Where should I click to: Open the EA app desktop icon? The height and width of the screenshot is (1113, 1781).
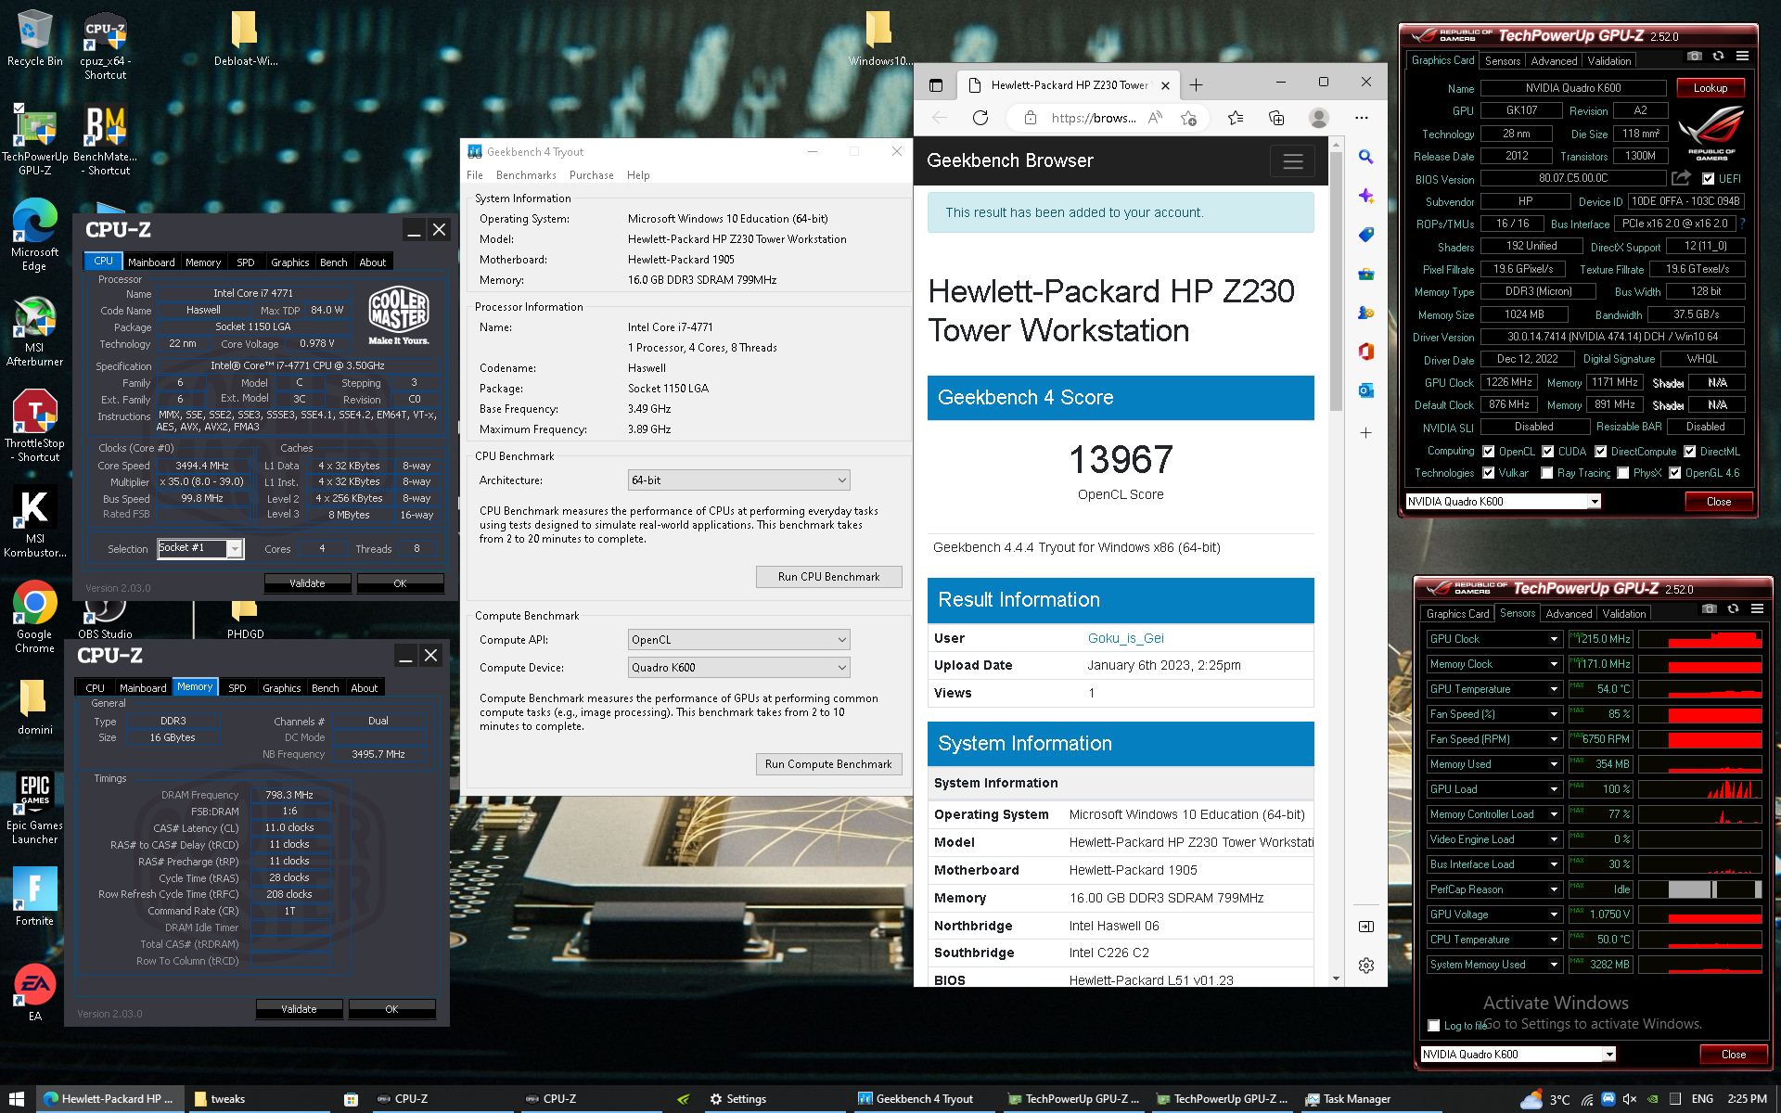click(35, 992)
